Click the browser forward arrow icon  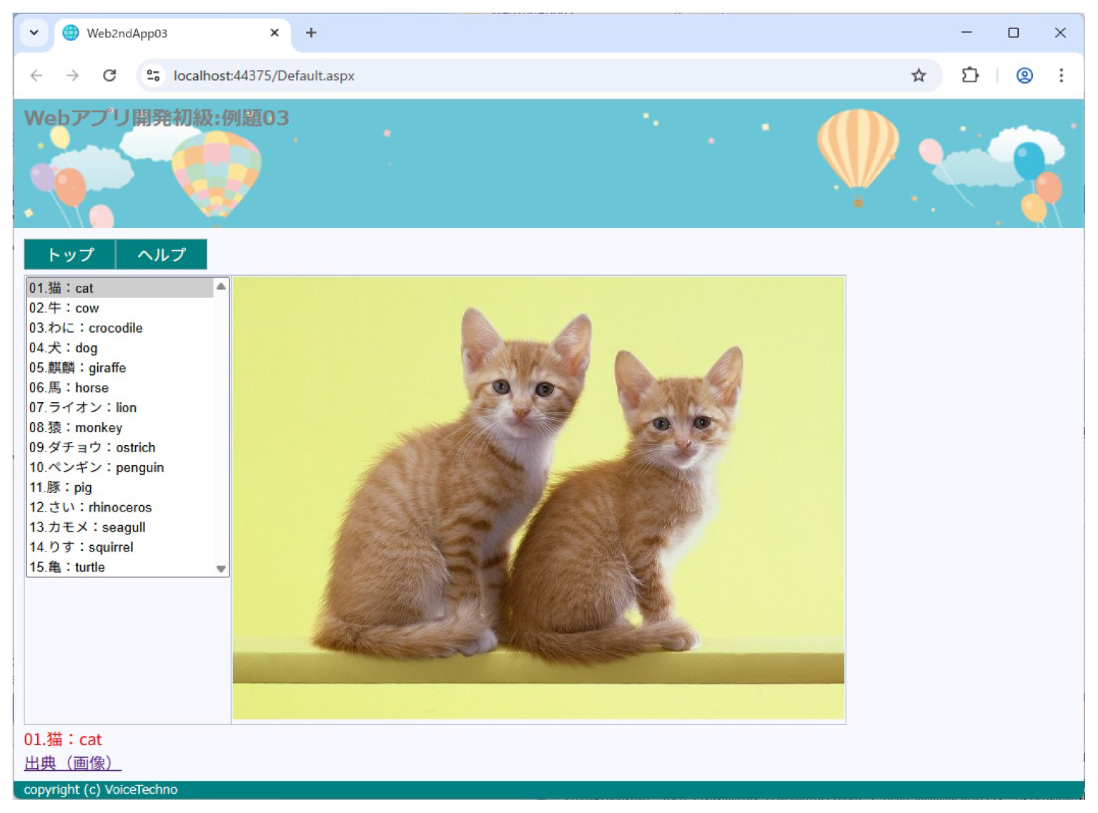click(72, 75)
